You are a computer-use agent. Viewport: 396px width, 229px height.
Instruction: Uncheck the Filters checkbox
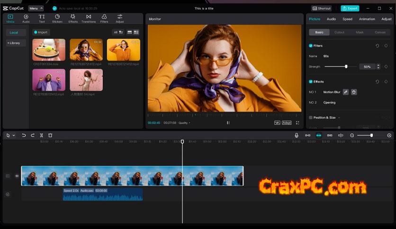pyautogui.click(x=311, y=46)
